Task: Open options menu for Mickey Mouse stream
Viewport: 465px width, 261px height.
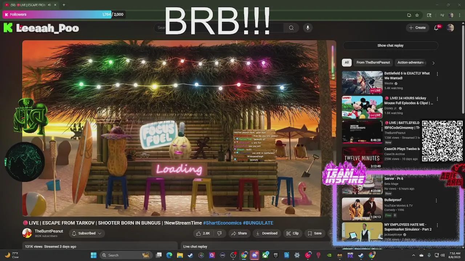Action: [437, 99]
